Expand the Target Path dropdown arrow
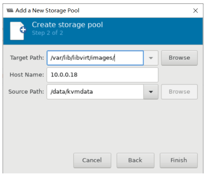Screen dimensions: 206x176 [151, 58]
